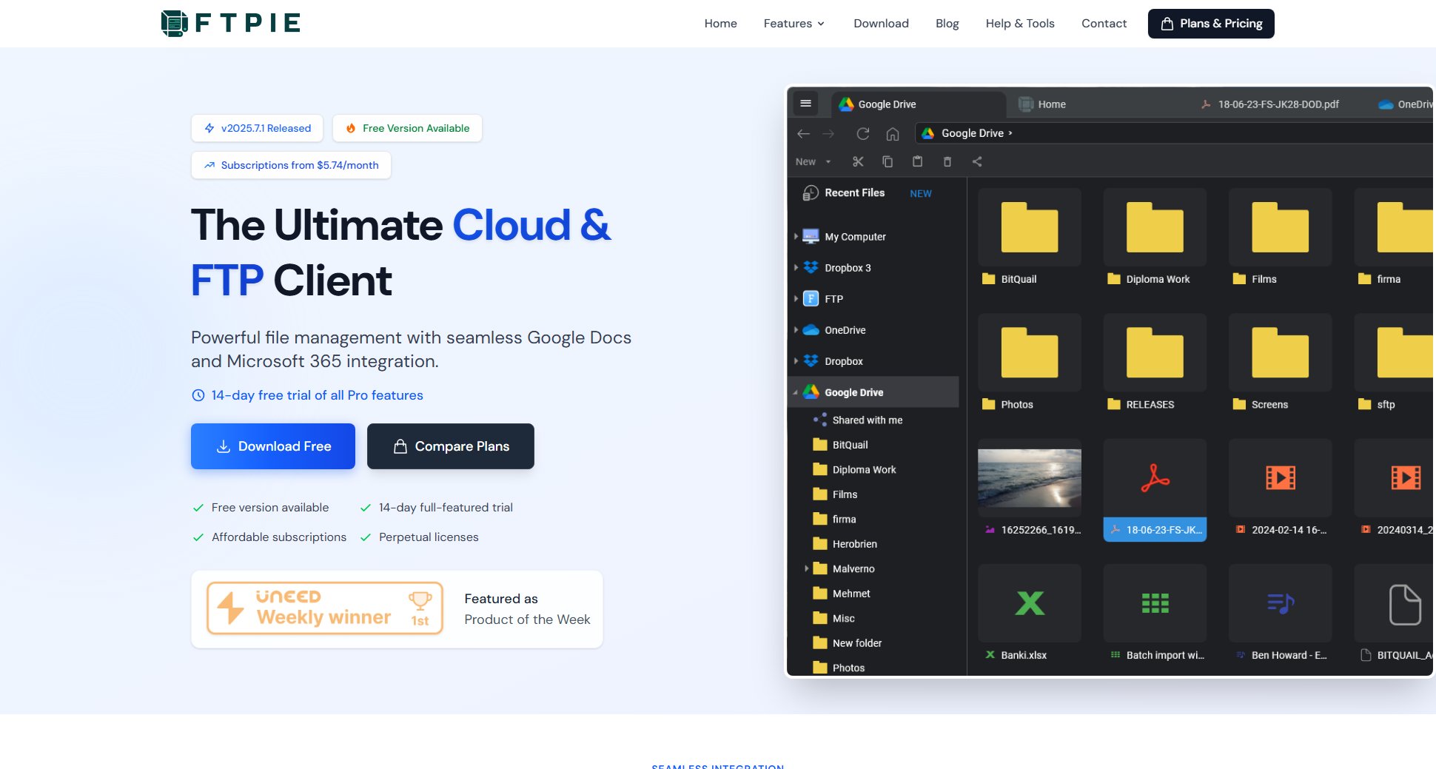Click the back arrow in file browser

[803, 133]
